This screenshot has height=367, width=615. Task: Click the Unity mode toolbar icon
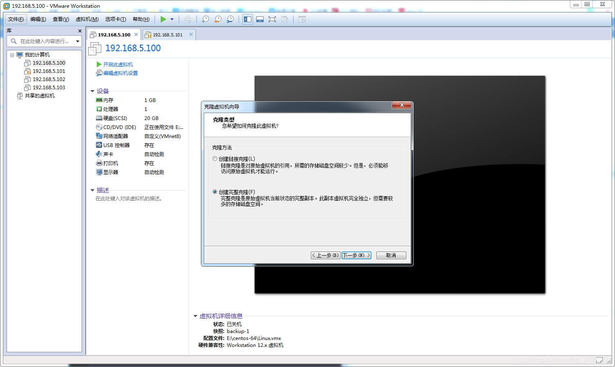click(285, 19)
